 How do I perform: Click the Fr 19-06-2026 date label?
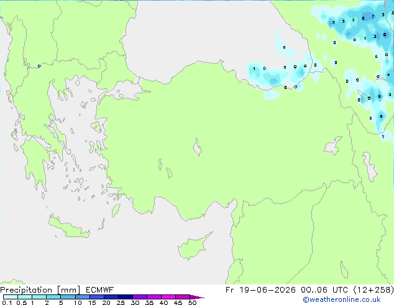[260, 290]
